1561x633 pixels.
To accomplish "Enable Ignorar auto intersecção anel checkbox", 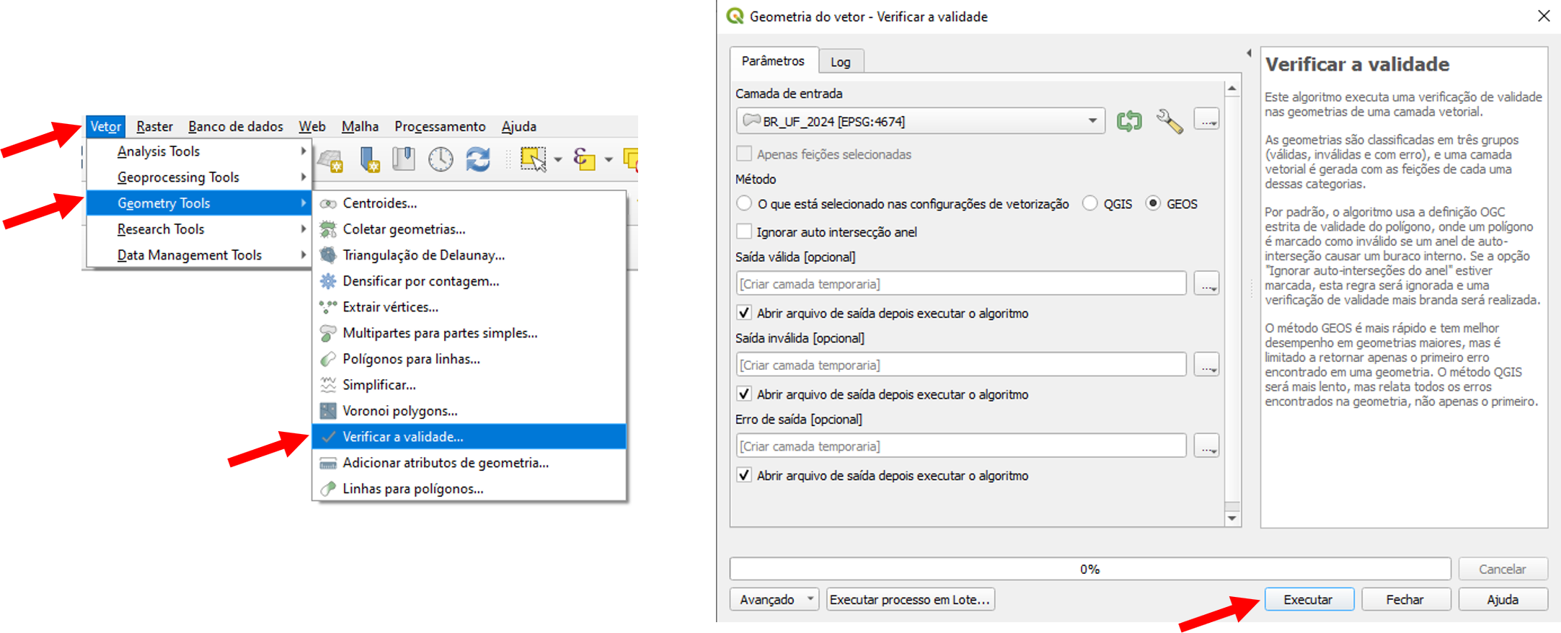I will (x=744, y=232).
